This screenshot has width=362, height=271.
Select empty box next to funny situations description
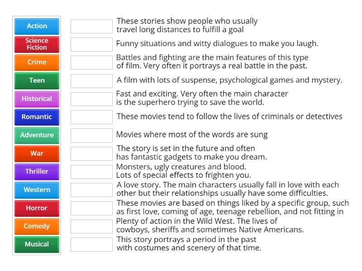pos(91,44)
